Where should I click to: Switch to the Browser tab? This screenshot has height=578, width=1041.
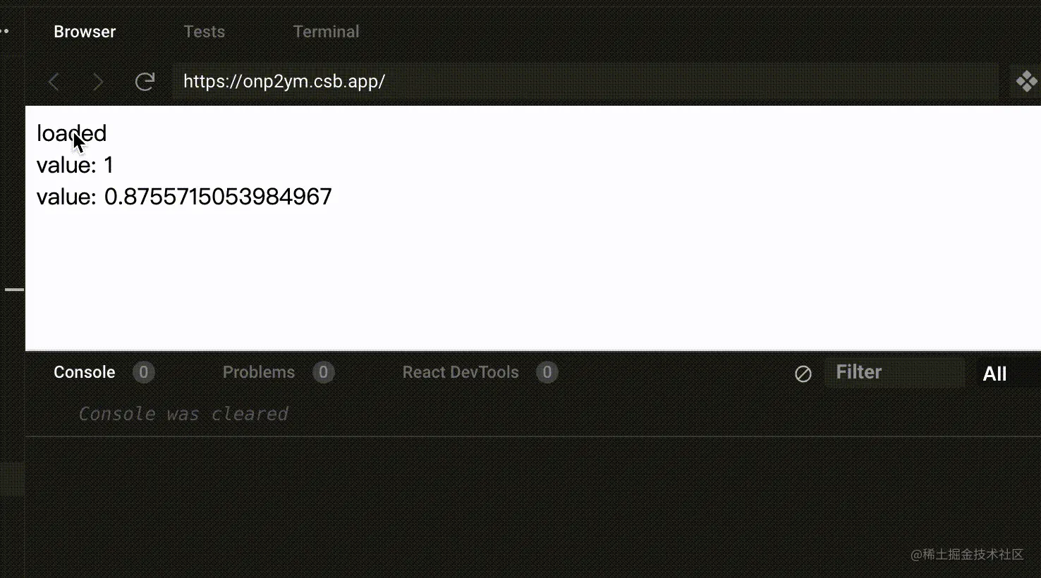pyautogui.click(x=85, y=32)
